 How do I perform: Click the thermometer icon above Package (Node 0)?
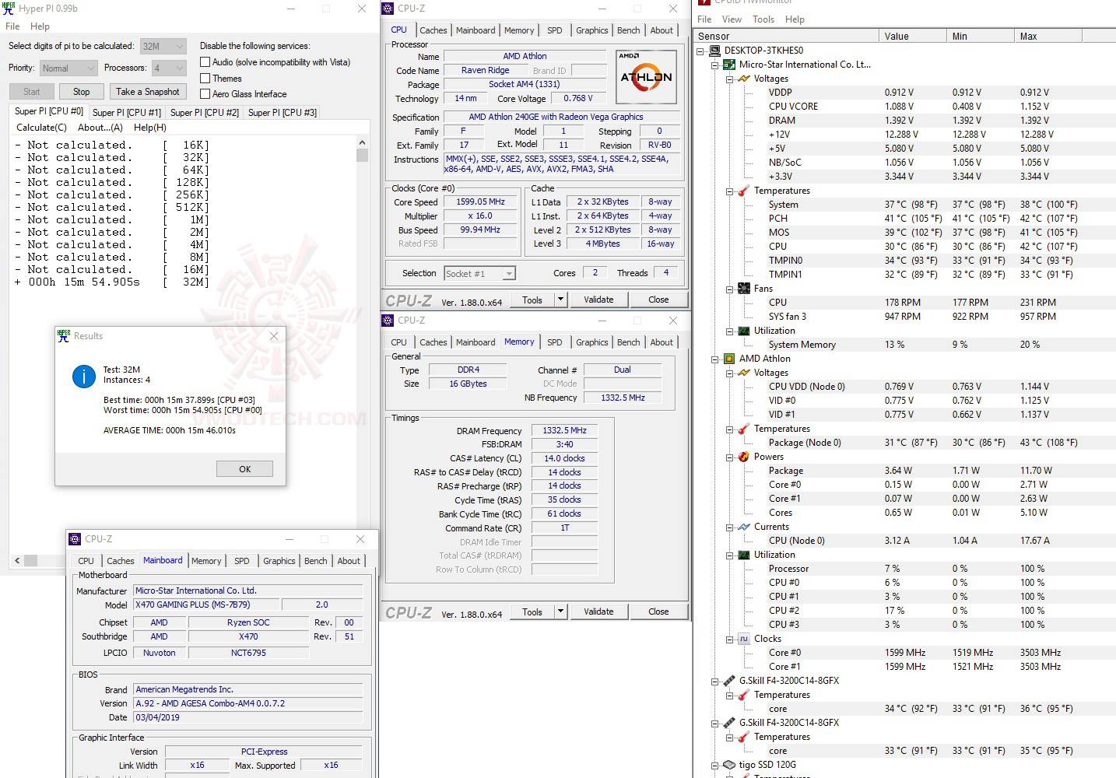pyautogui.click(x=744, y=429)
